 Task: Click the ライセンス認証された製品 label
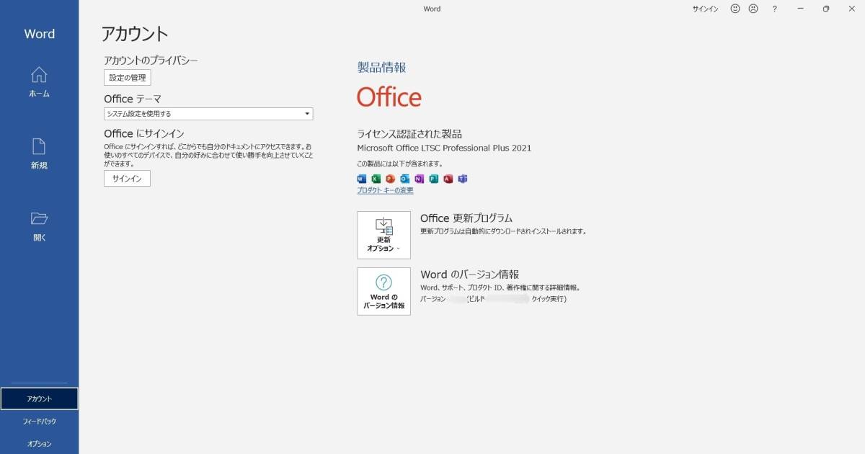(409, 134)
